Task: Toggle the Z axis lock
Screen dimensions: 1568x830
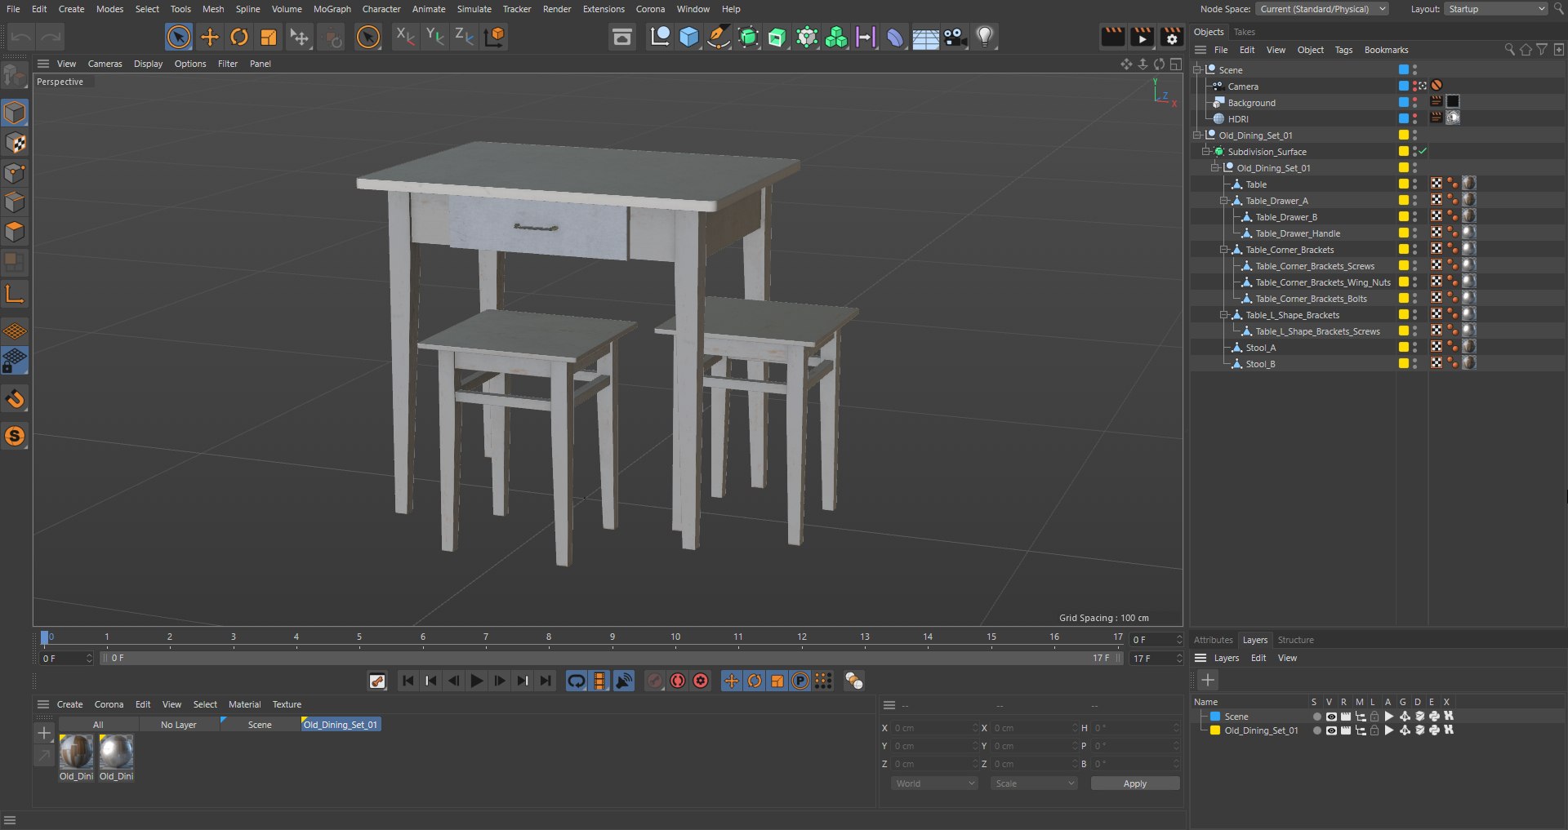Action: [464, 37]
